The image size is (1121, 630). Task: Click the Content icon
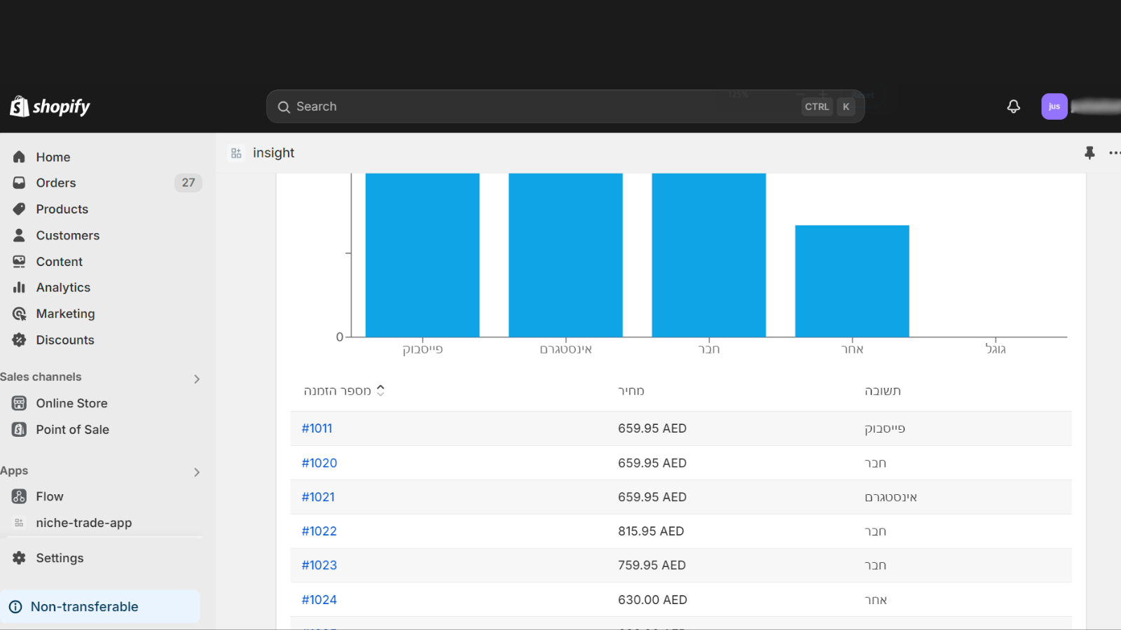point(19,261)
